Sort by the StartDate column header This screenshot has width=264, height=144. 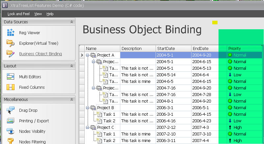click(x=173, y=49)
